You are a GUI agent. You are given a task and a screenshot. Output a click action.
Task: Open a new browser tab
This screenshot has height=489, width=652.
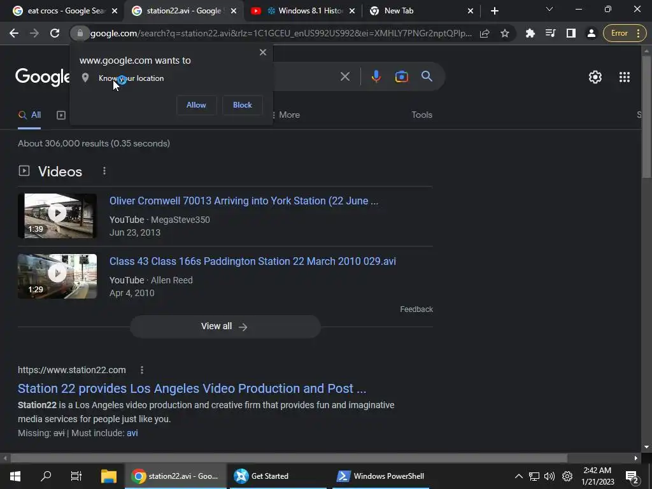point(494,11)
